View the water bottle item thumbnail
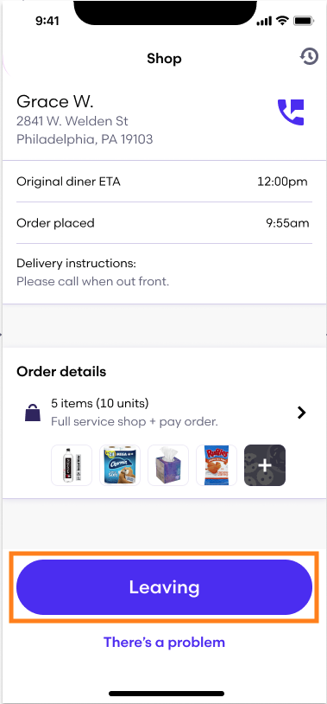 pyautogui.click(x=72, y=465)
